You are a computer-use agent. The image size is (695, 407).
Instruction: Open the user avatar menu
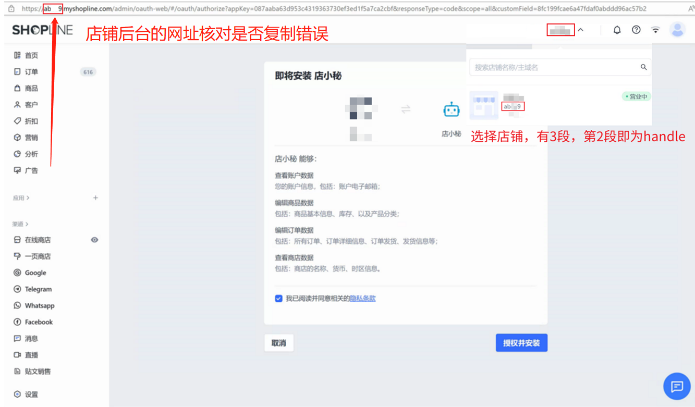click(x=677, y=30)
